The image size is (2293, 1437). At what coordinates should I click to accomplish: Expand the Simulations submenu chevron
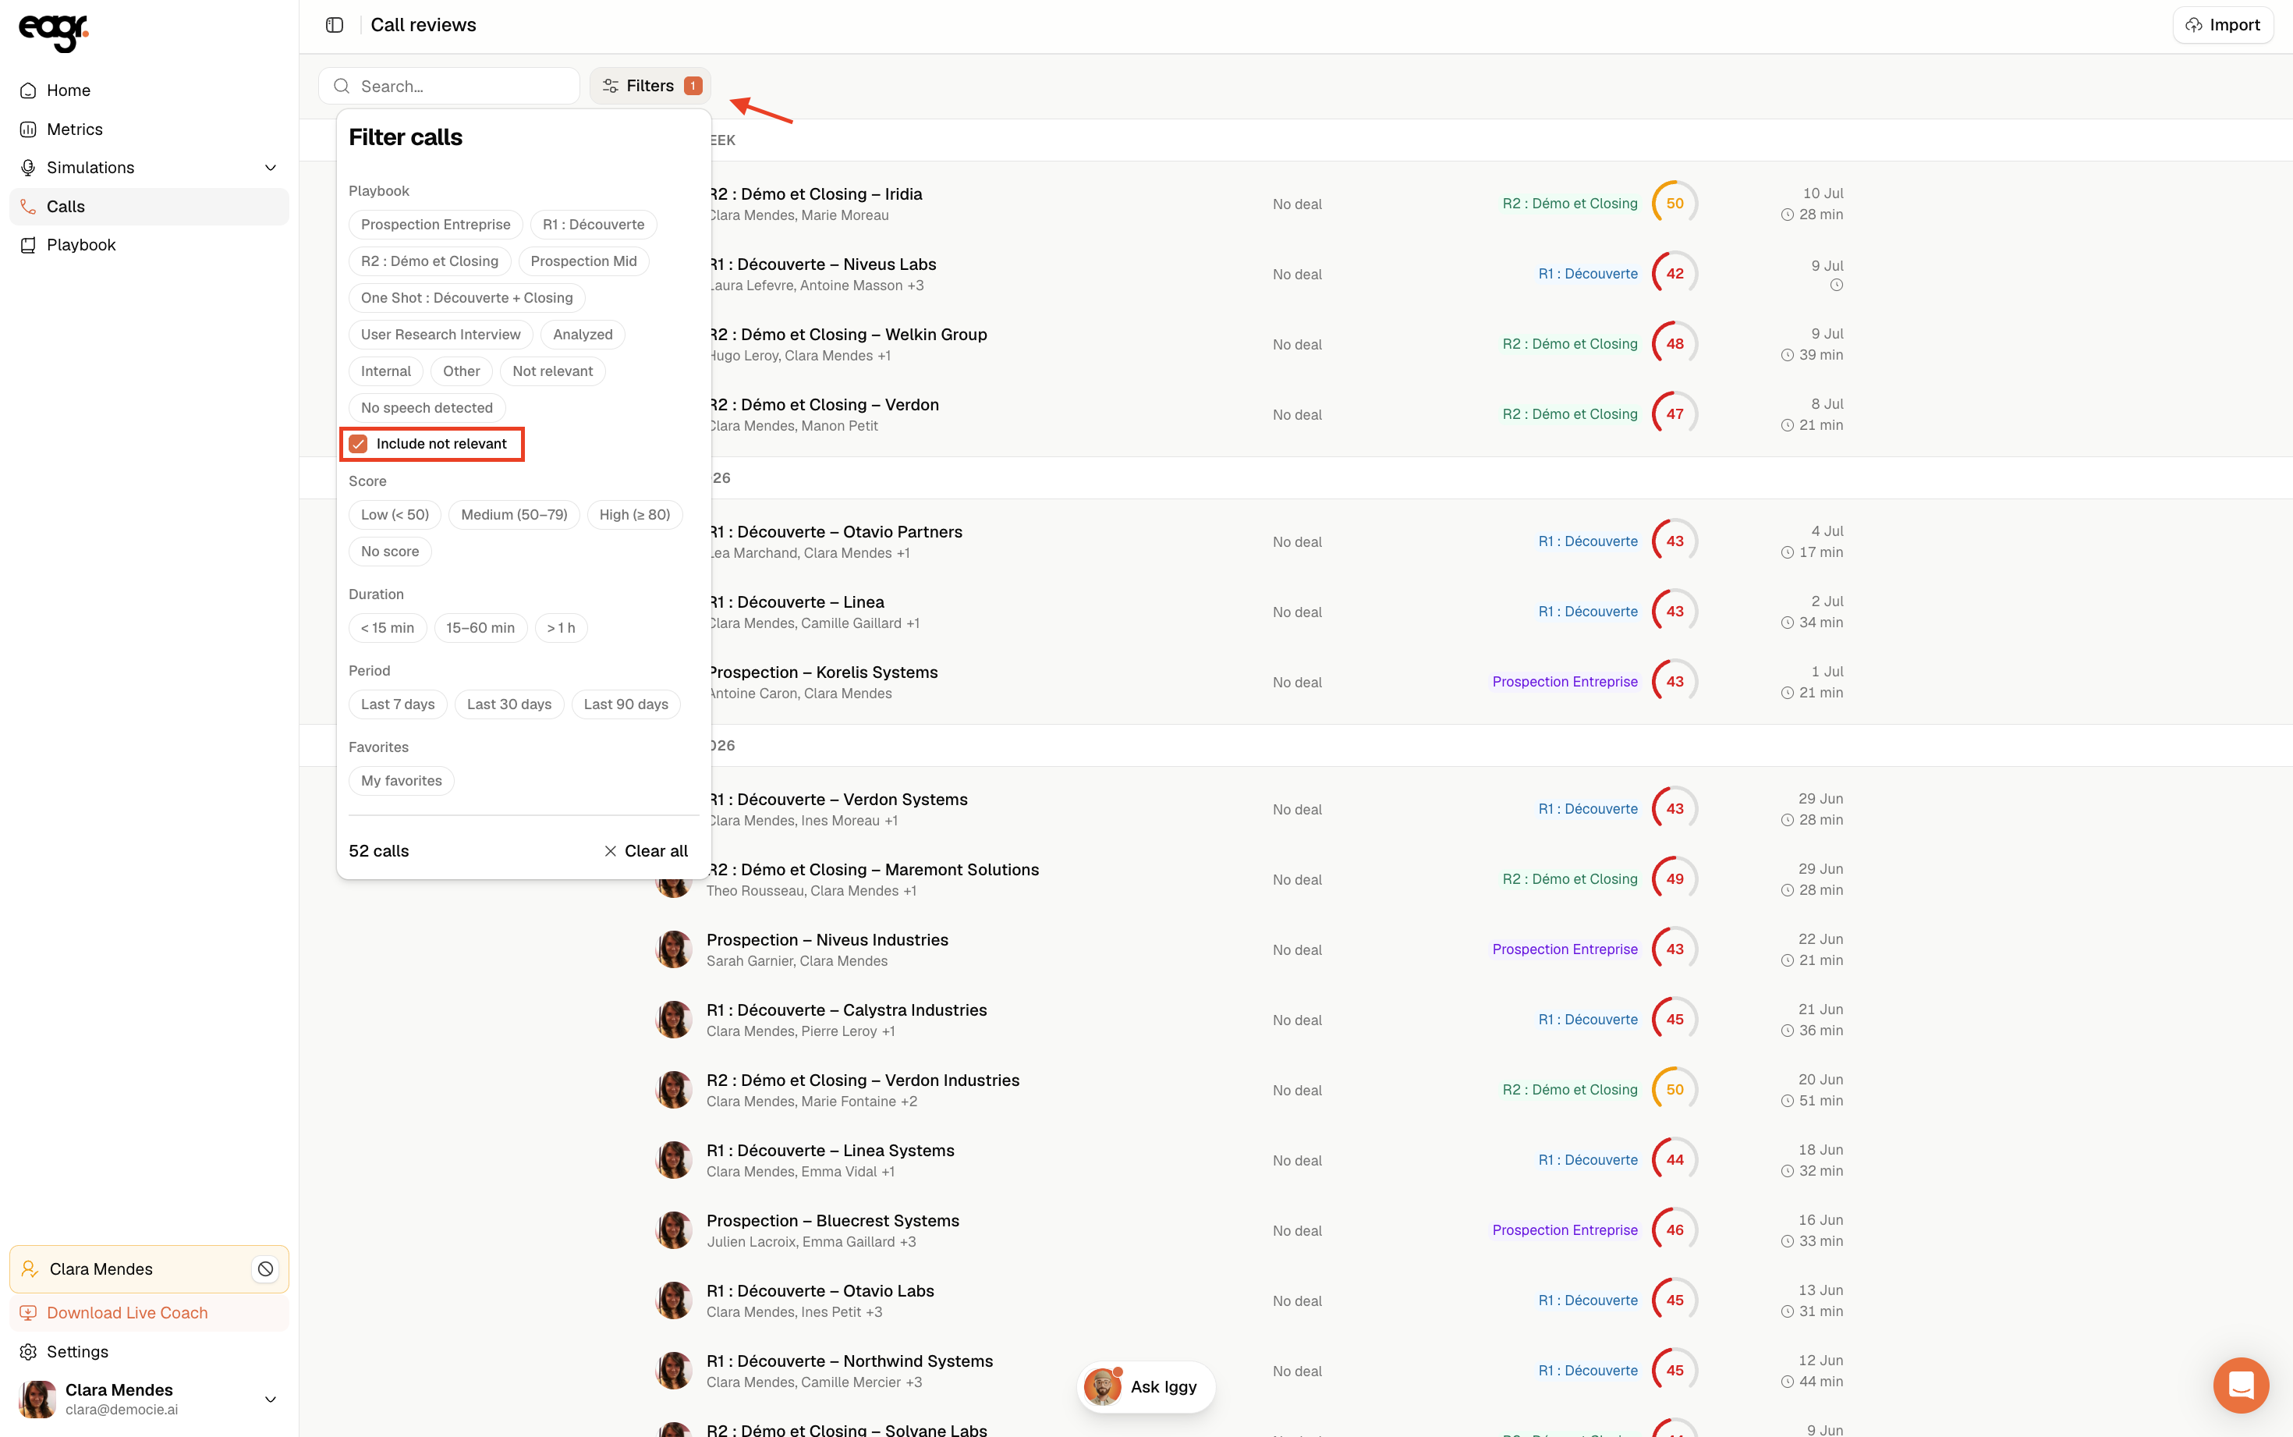pos(270,169)
